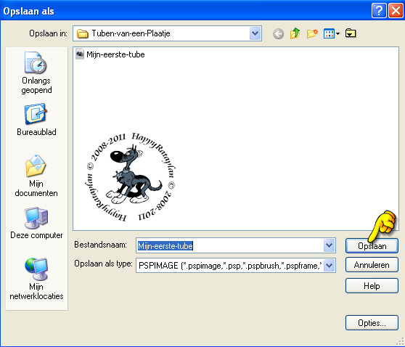The width and height of the screenshot is (405, 347).
Task: Open the View menu icon
Action: (332, 33)
